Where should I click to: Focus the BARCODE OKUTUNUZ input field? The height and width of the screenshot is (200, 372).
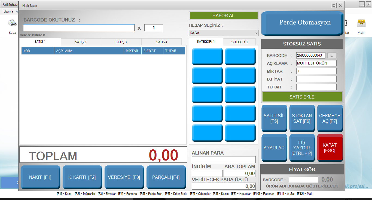pos(79,28)
